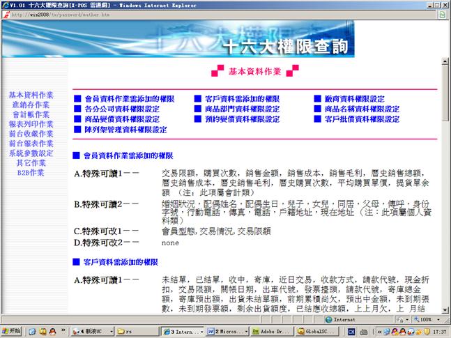Open 系統參數設定 in the sidebar
The width and height of the screenshot is (451, 338).
(31, 153)
